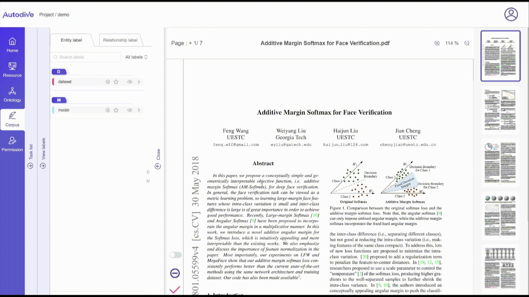
Task: Open the Permission sidebar section
Action: coord(12,144)
